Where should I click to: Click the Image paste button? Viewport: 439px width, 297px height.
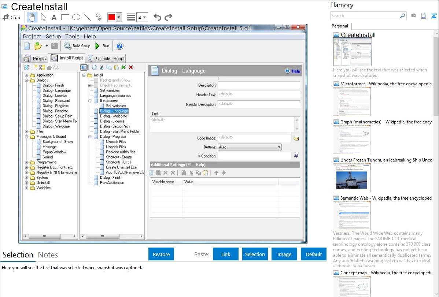click(284, 254)
